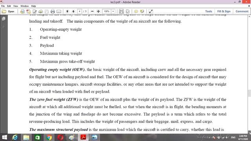Zoom in with the plus button

click(x=98, y=11)
